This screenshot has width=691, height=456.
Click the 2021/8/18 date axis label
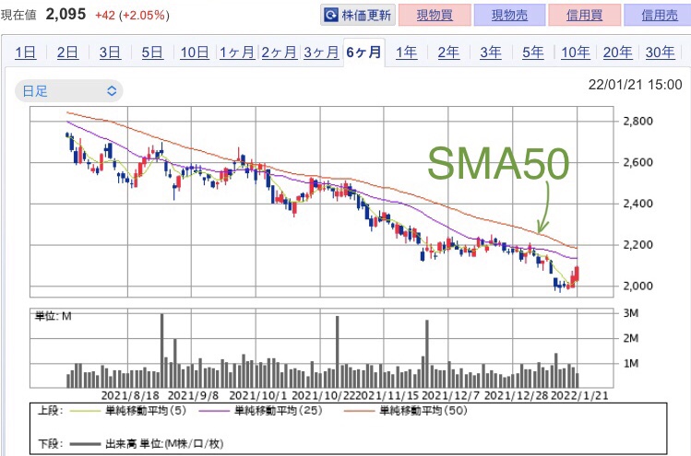(130, 395)
